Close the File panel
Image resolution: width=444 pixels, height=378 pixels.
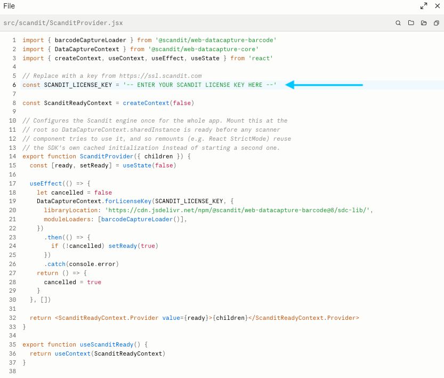[437, 6]
